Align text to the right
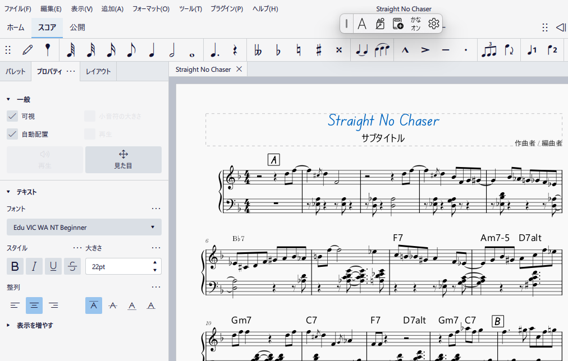Image resolution: width=568 pixels, height=361 pixels. coord(53,306)
